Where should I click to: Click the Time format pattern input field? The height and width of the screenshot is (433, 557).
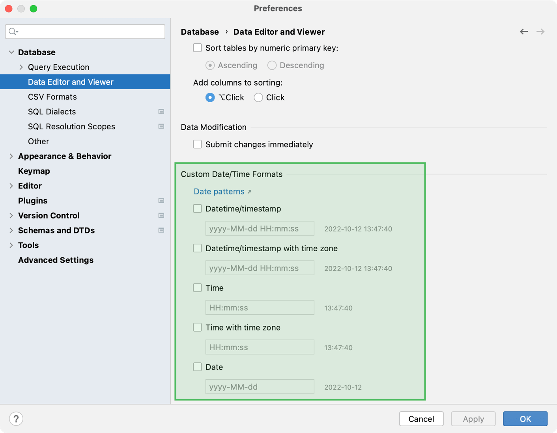point(260,307)
